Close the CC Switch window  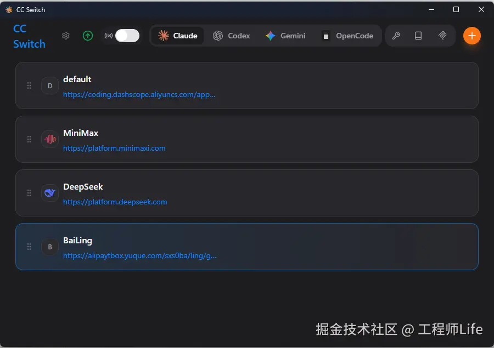pos(481,9)
